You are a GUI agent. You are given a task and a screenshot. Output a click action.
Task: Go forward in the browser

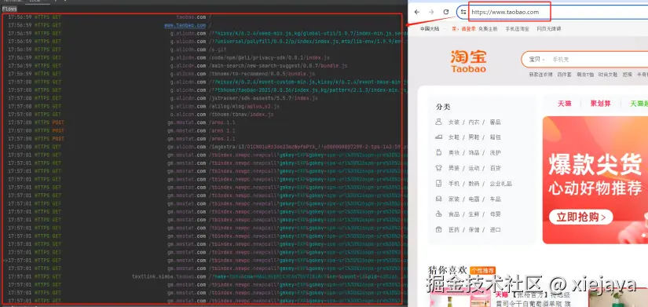click(431, 12)
